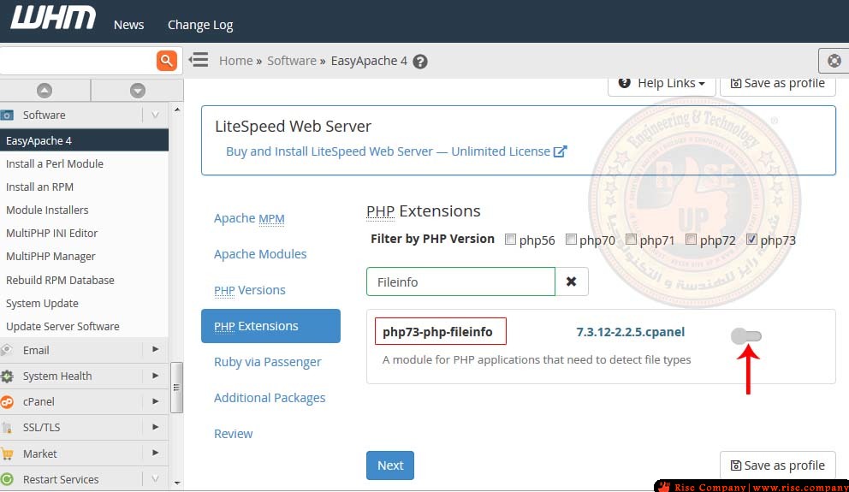This screenshot has height=492, width=849.
Task: Focus the Fileinfo extension search field
Action: pyautogui.click(x=460, y=282)
